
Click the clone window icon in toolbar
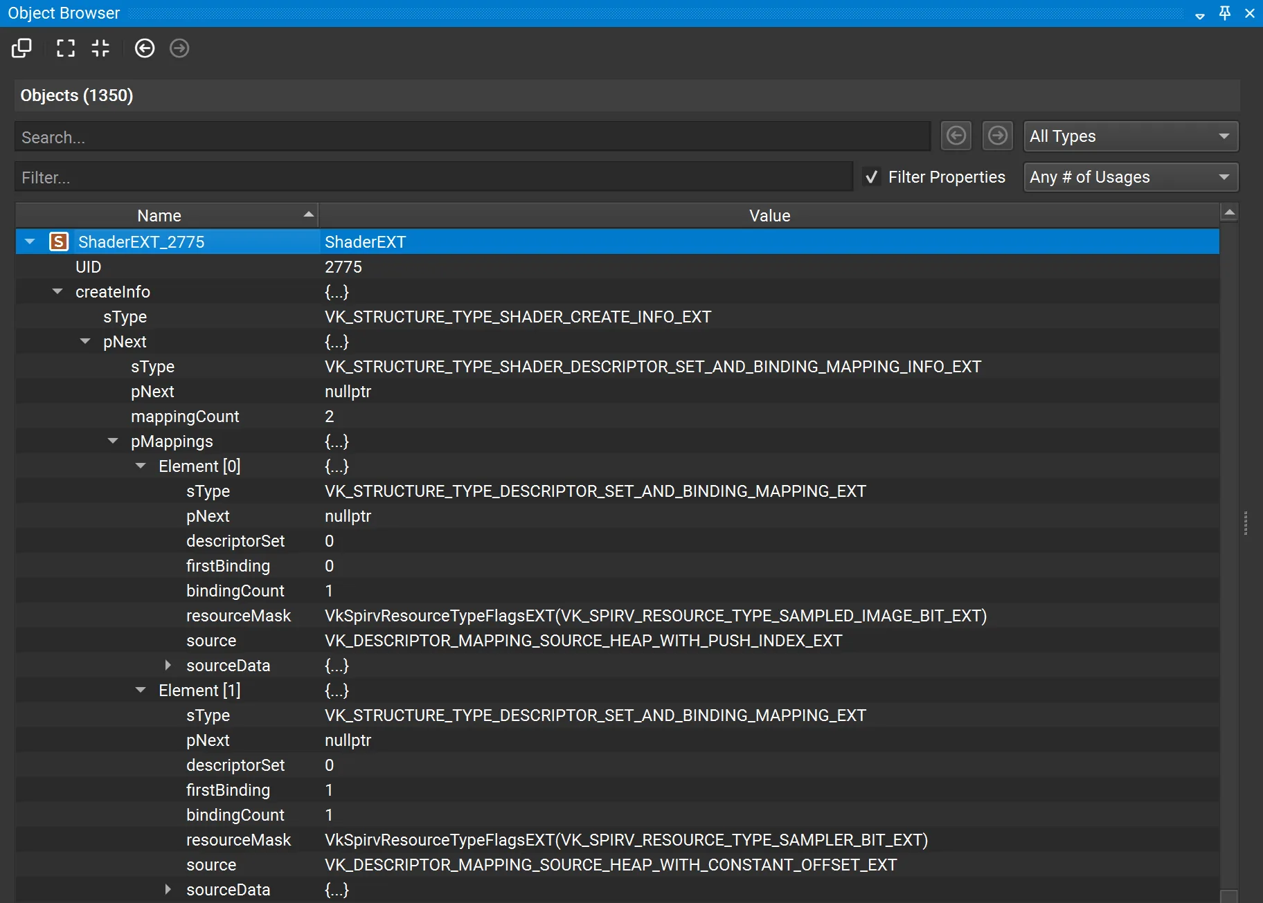click(21, 48)
